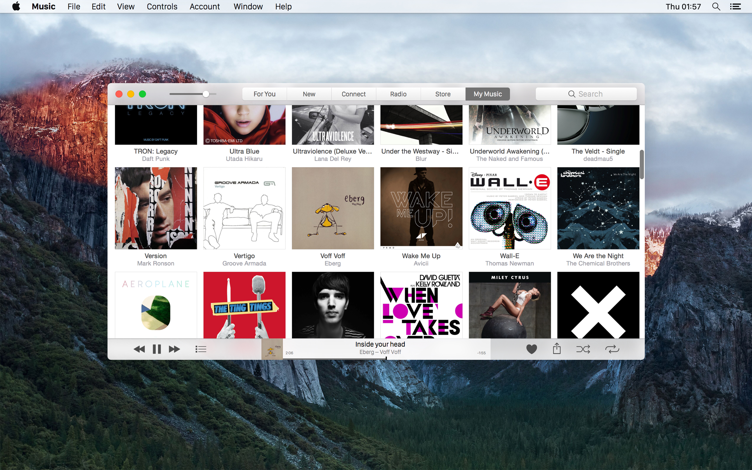Open Spotlight search in menu bar
752x470 pixels.
coord(716,6)
